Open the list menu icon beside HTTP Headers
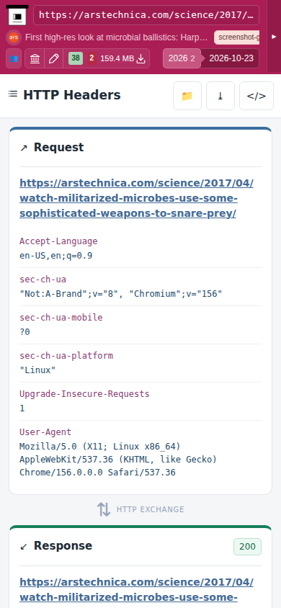The height and width of the screenshot is (608, 281). point(13,94)
